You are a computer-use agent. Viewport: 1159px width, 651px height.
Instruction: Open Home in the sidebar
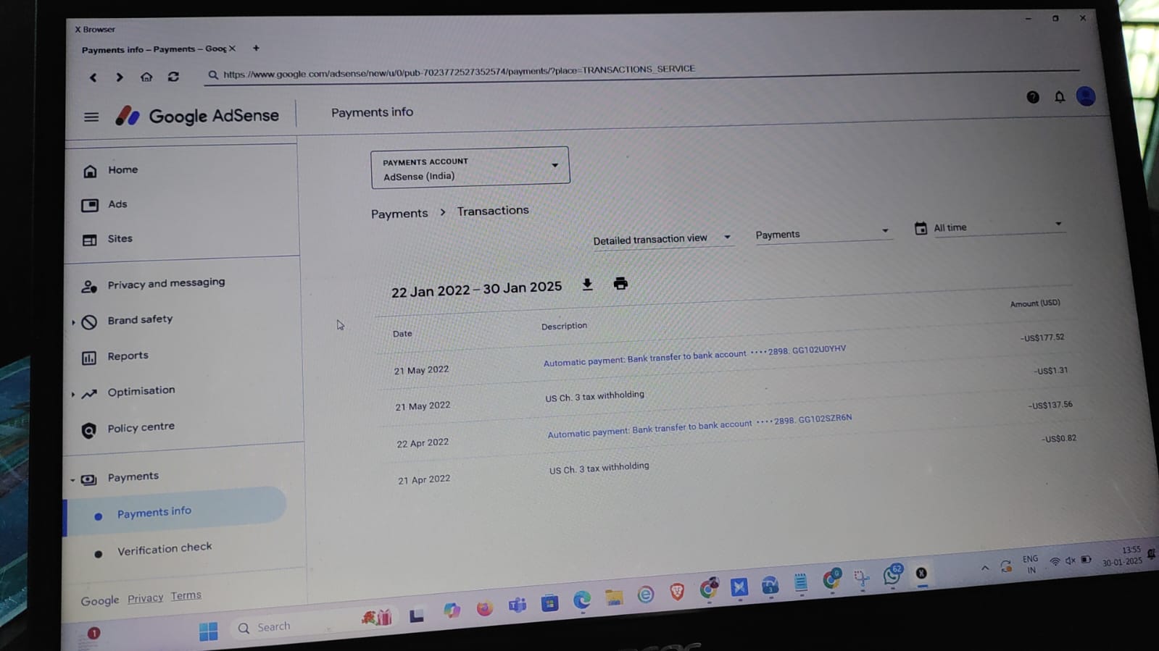click(x=122, y=169)
